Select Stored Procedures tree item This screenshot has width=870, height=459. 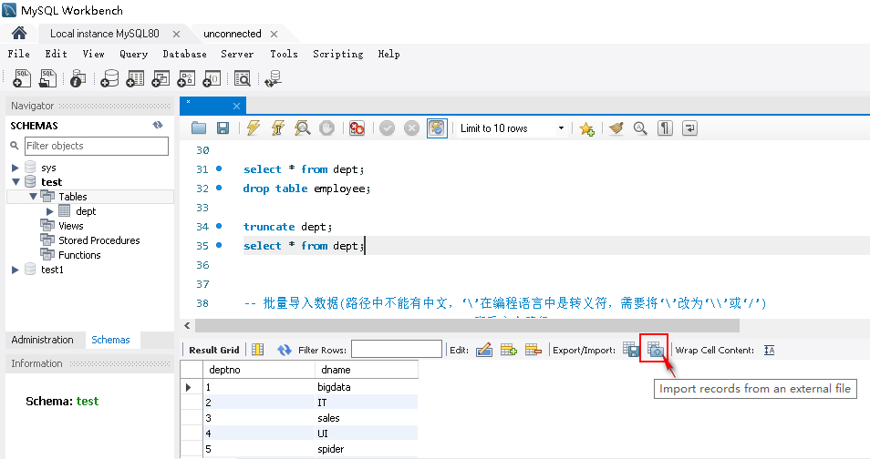click(x=98, y=240)
